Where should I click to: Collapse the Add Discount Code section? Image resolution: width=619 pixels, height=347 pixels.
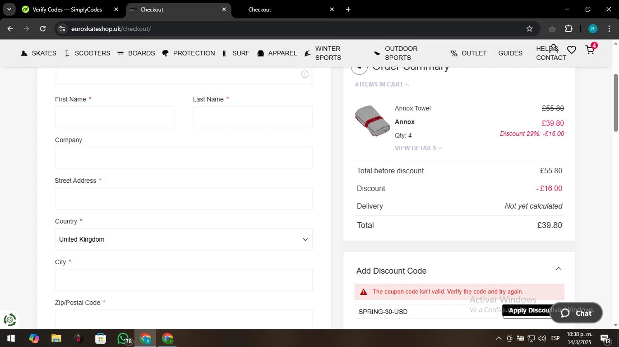558,269
